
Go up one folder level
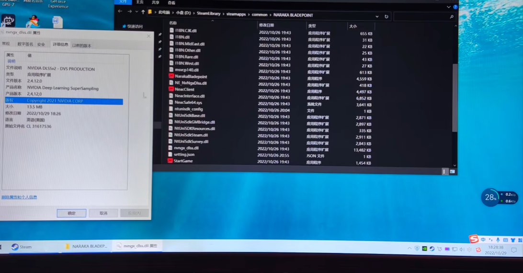pyautogui.click(x=143, y=12)
